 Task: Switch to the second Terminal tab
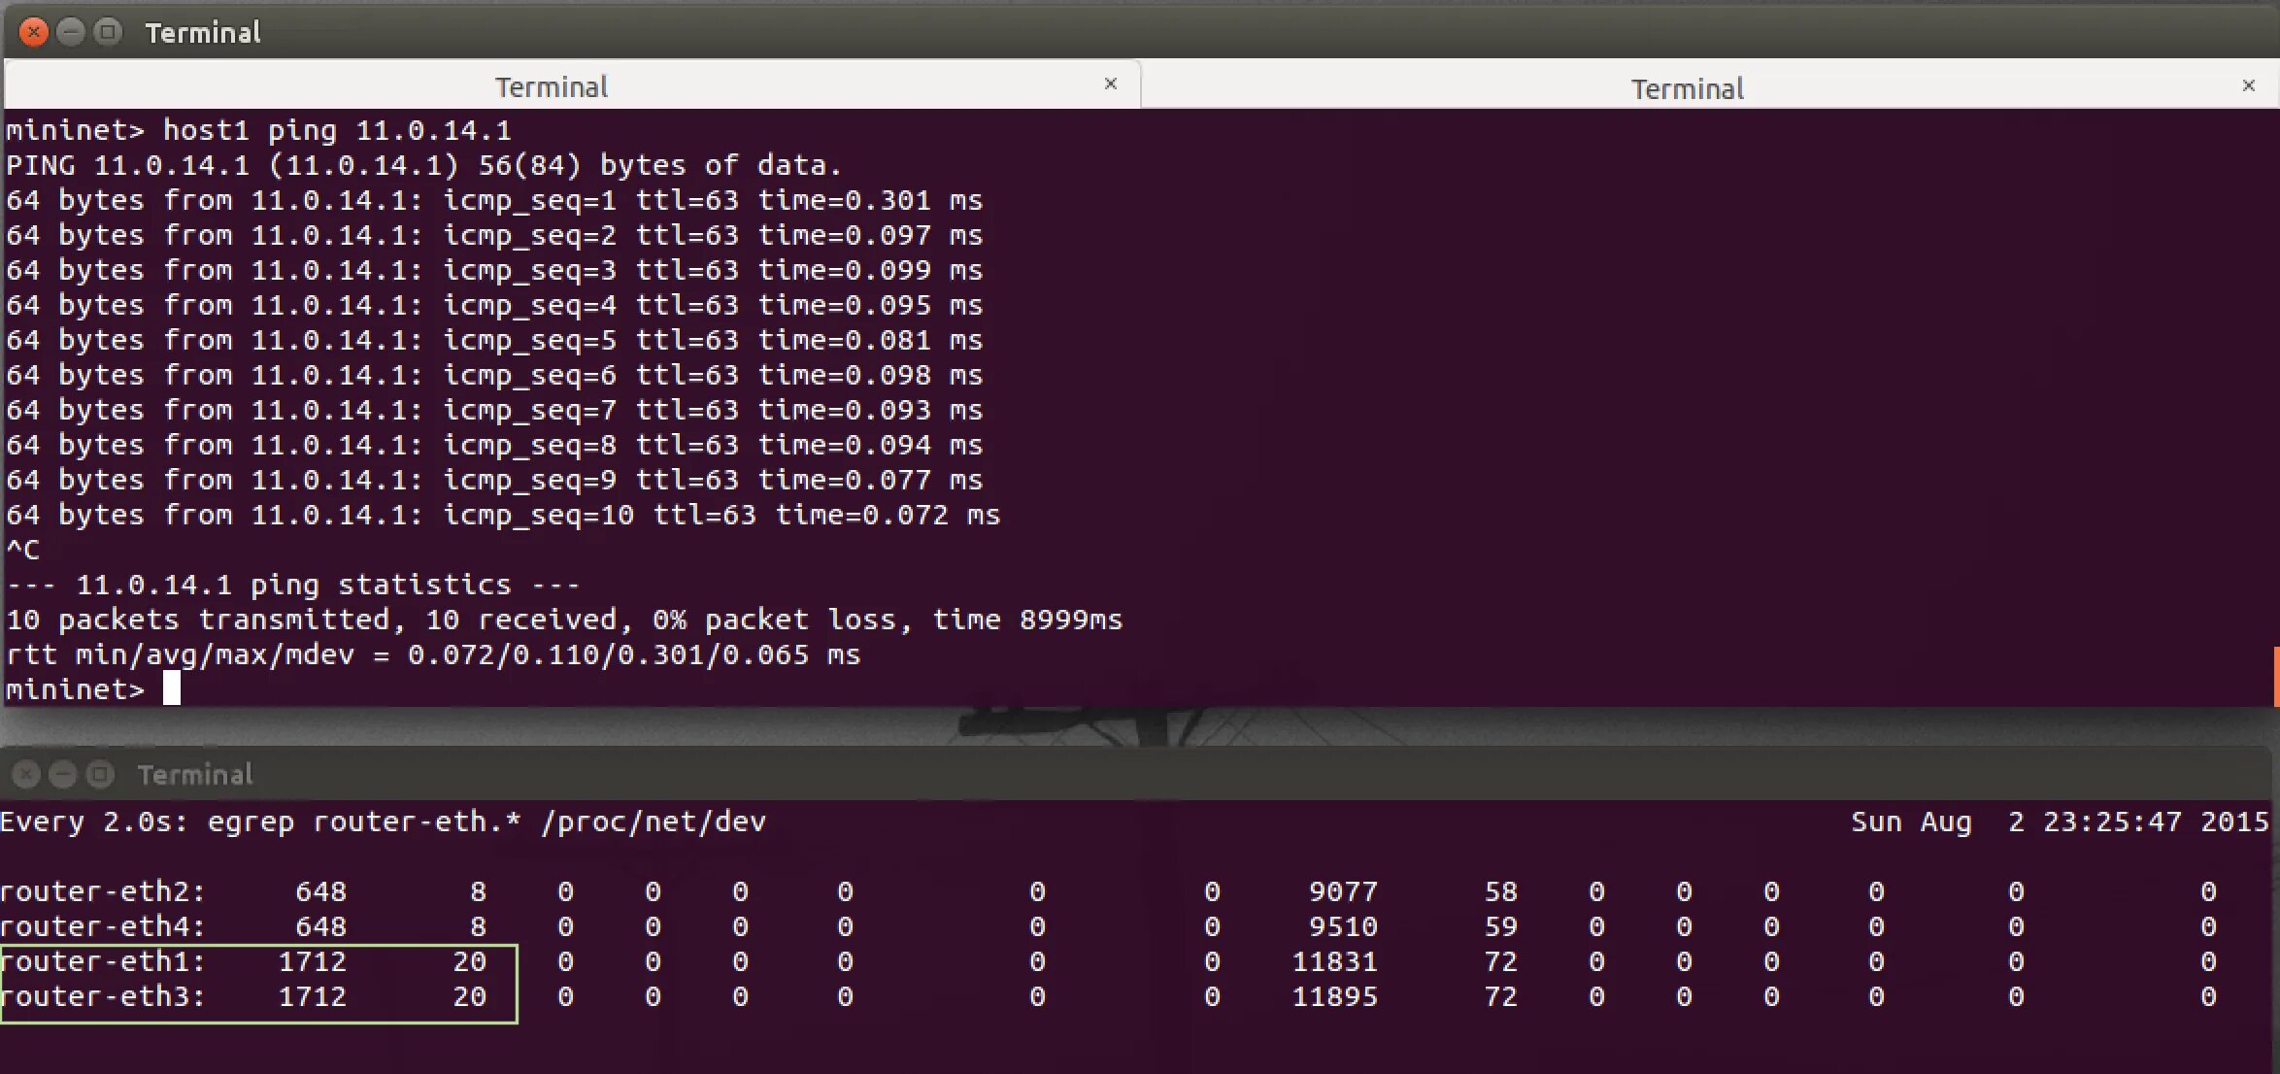click(1687, 88)
